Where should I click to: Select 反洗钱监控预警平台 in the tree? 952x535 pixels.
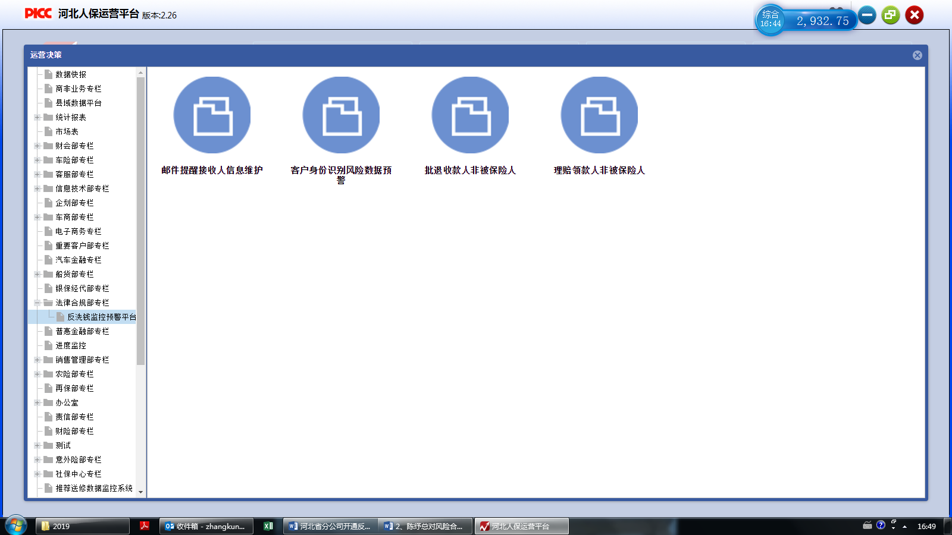coord(101,317)
